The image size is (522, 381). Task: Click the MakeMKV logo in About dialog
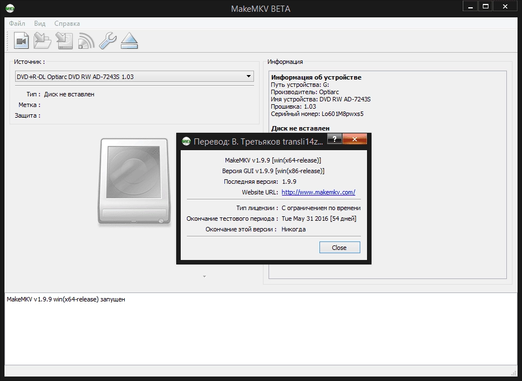point(186,141)
